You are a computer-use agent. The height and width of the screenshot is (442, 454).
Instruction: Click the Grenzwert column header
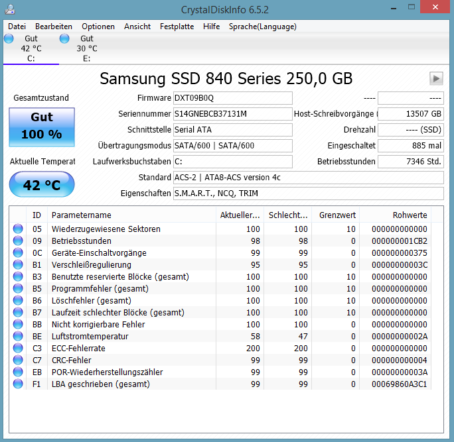(x=336, y=215)
